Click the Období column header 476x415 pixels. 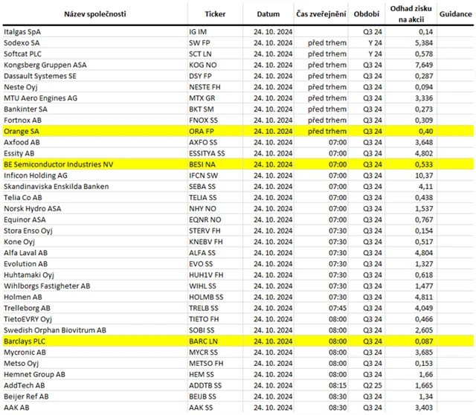[366, 14]
